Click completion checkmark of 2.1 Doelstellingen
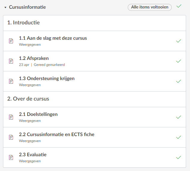Image resolution: width=190 pixels, height=171 pixels. 179,117
